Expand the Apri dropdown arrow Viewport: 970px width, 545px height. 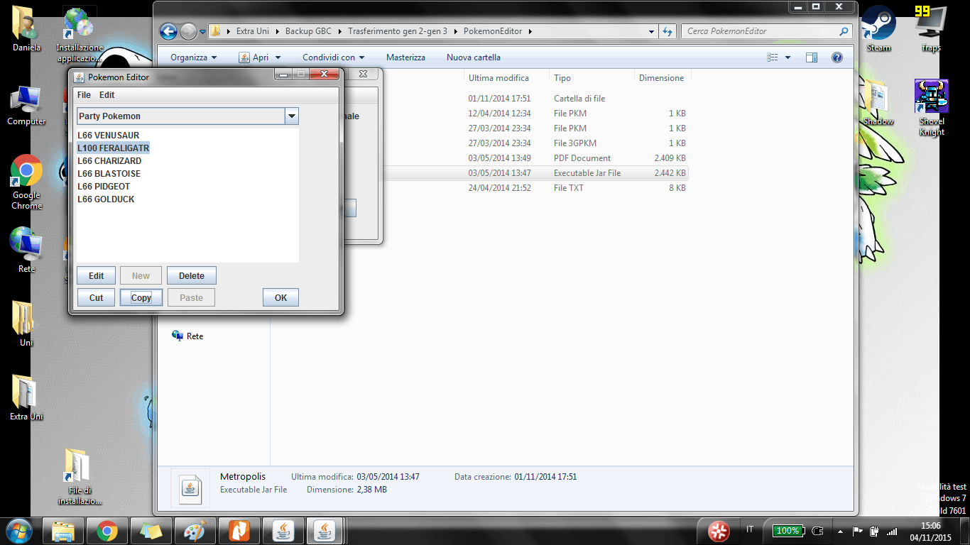tap(278, 57)
